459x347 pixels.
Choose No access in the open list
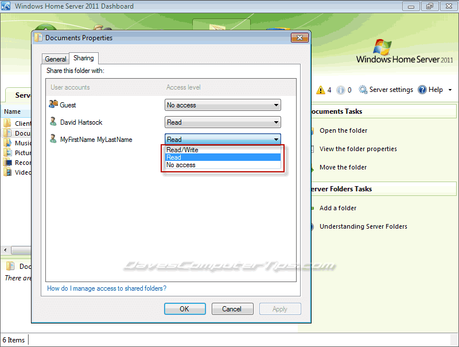tap(223, 165)
